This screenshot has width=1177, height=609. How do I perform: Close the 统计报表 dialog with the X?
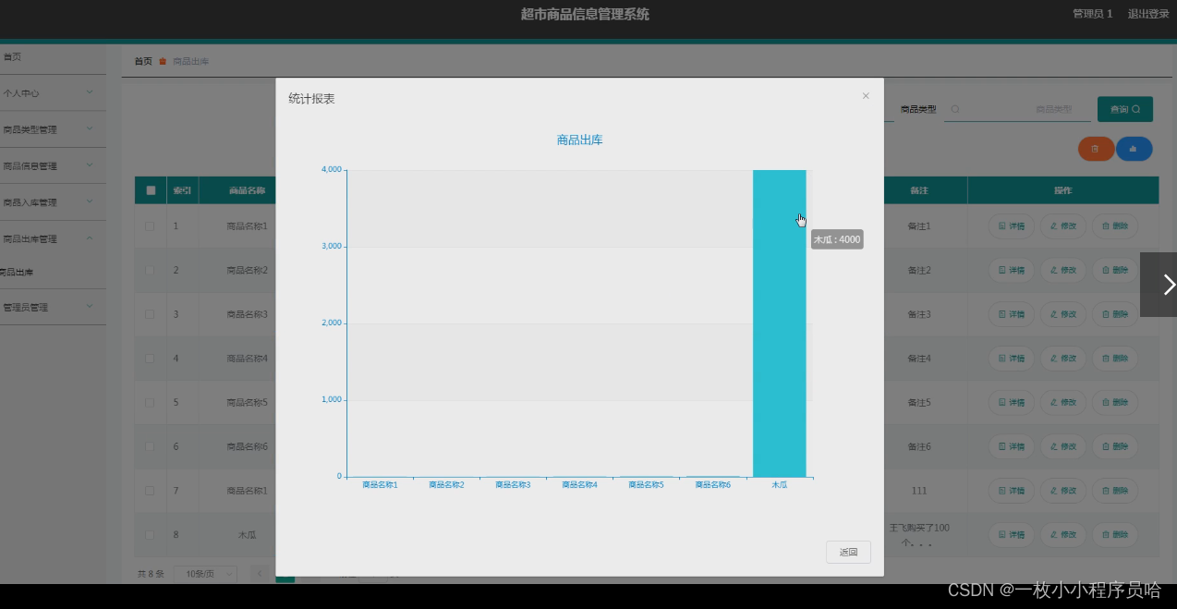coord(866,96)
